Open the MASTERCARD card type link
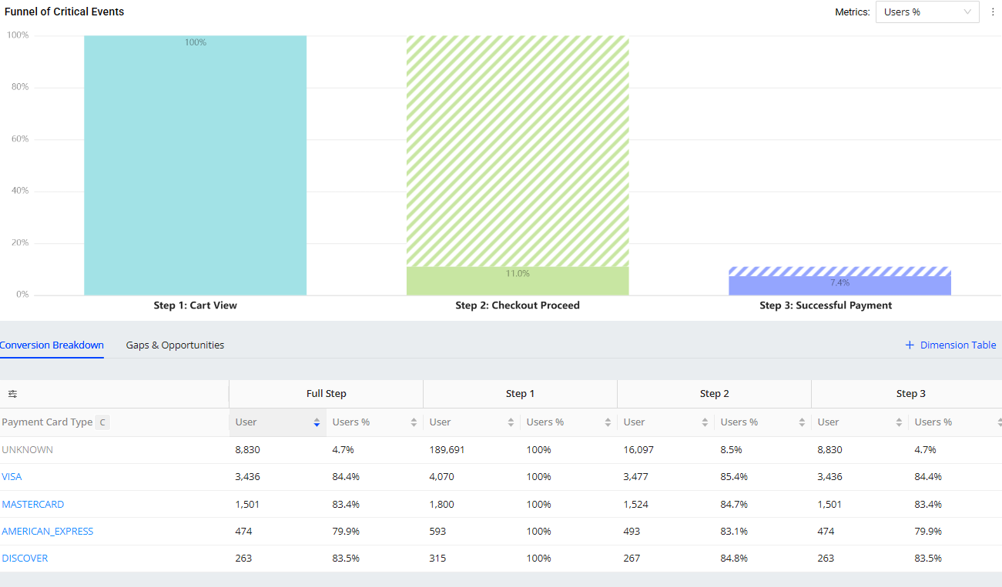Viewport: 1002px width, 587px height. click(33, 505)
